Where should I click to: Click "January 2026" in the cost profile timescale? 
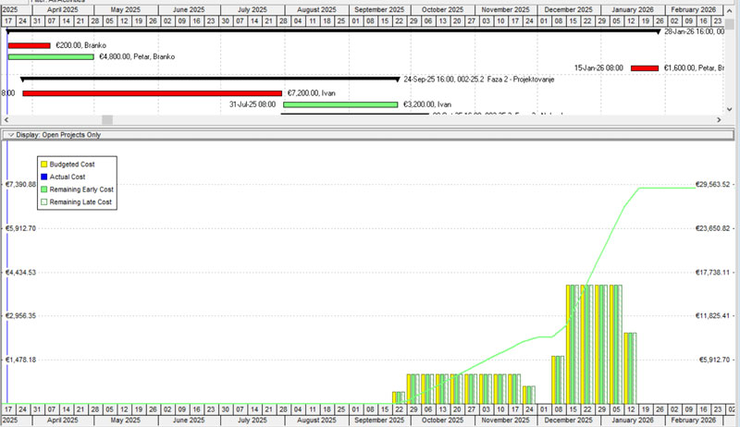(633, 420)
